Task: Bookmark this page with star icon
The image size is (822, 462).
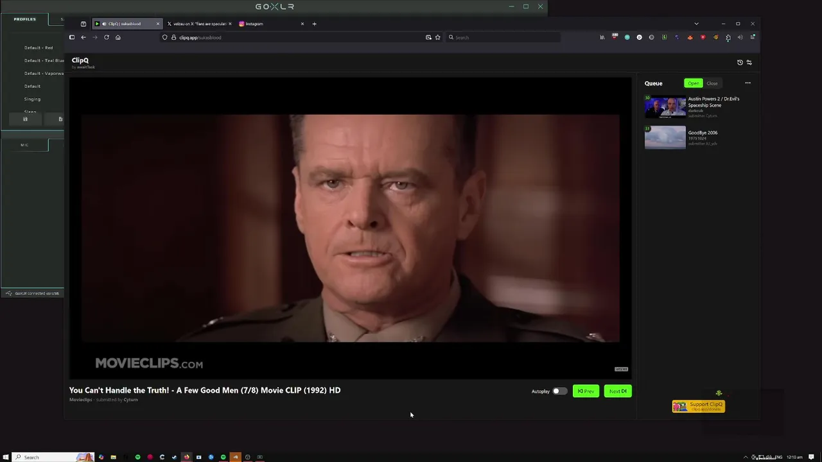Action: point(438,37)
